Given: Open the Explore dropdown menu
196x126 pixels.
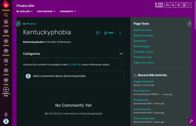Looking at the screenshot, I should (x=25, y=11).
